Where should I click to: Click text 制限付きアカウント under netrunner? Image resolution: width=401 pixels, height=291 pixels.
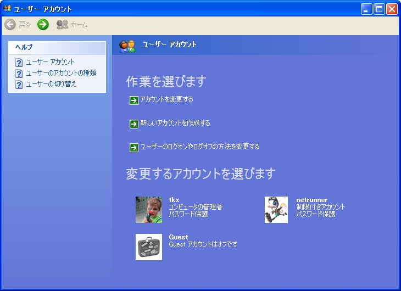[321, 207]
